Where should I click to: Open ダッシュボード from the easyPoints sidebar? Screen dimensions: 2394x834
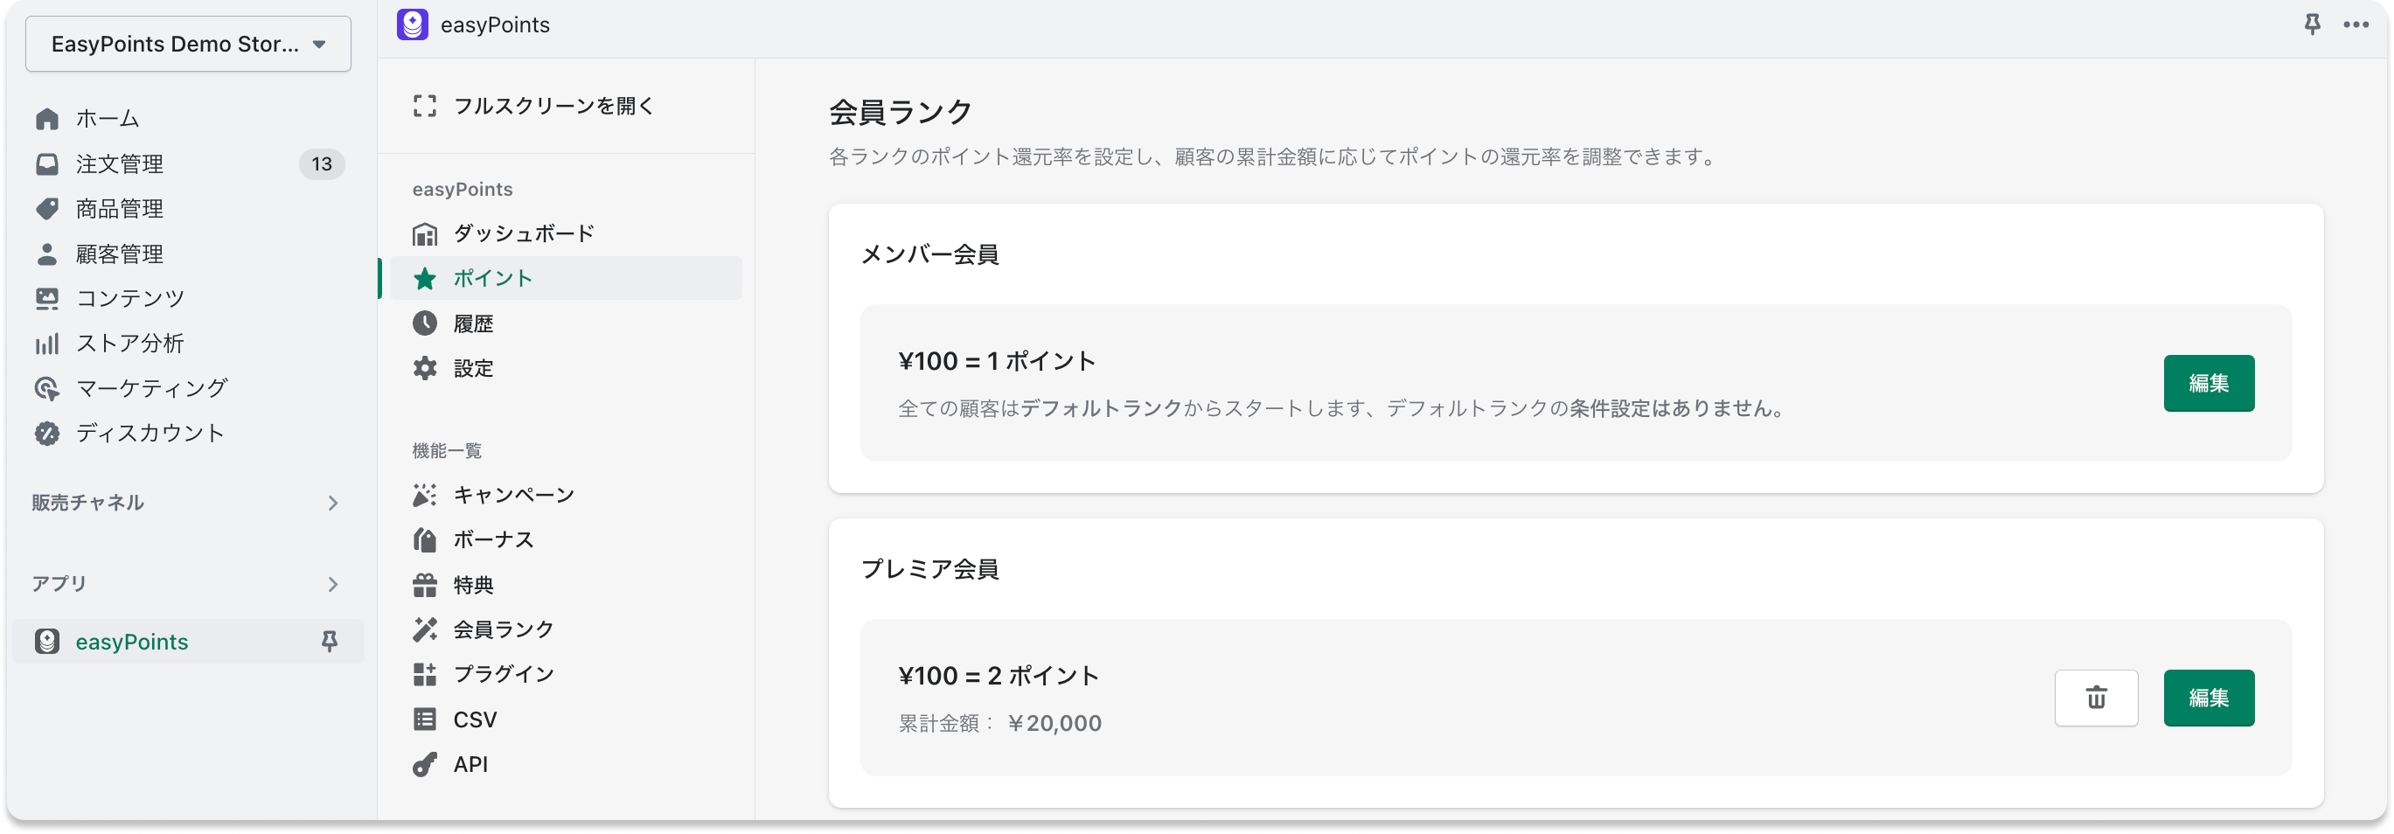tap(523, 234)
